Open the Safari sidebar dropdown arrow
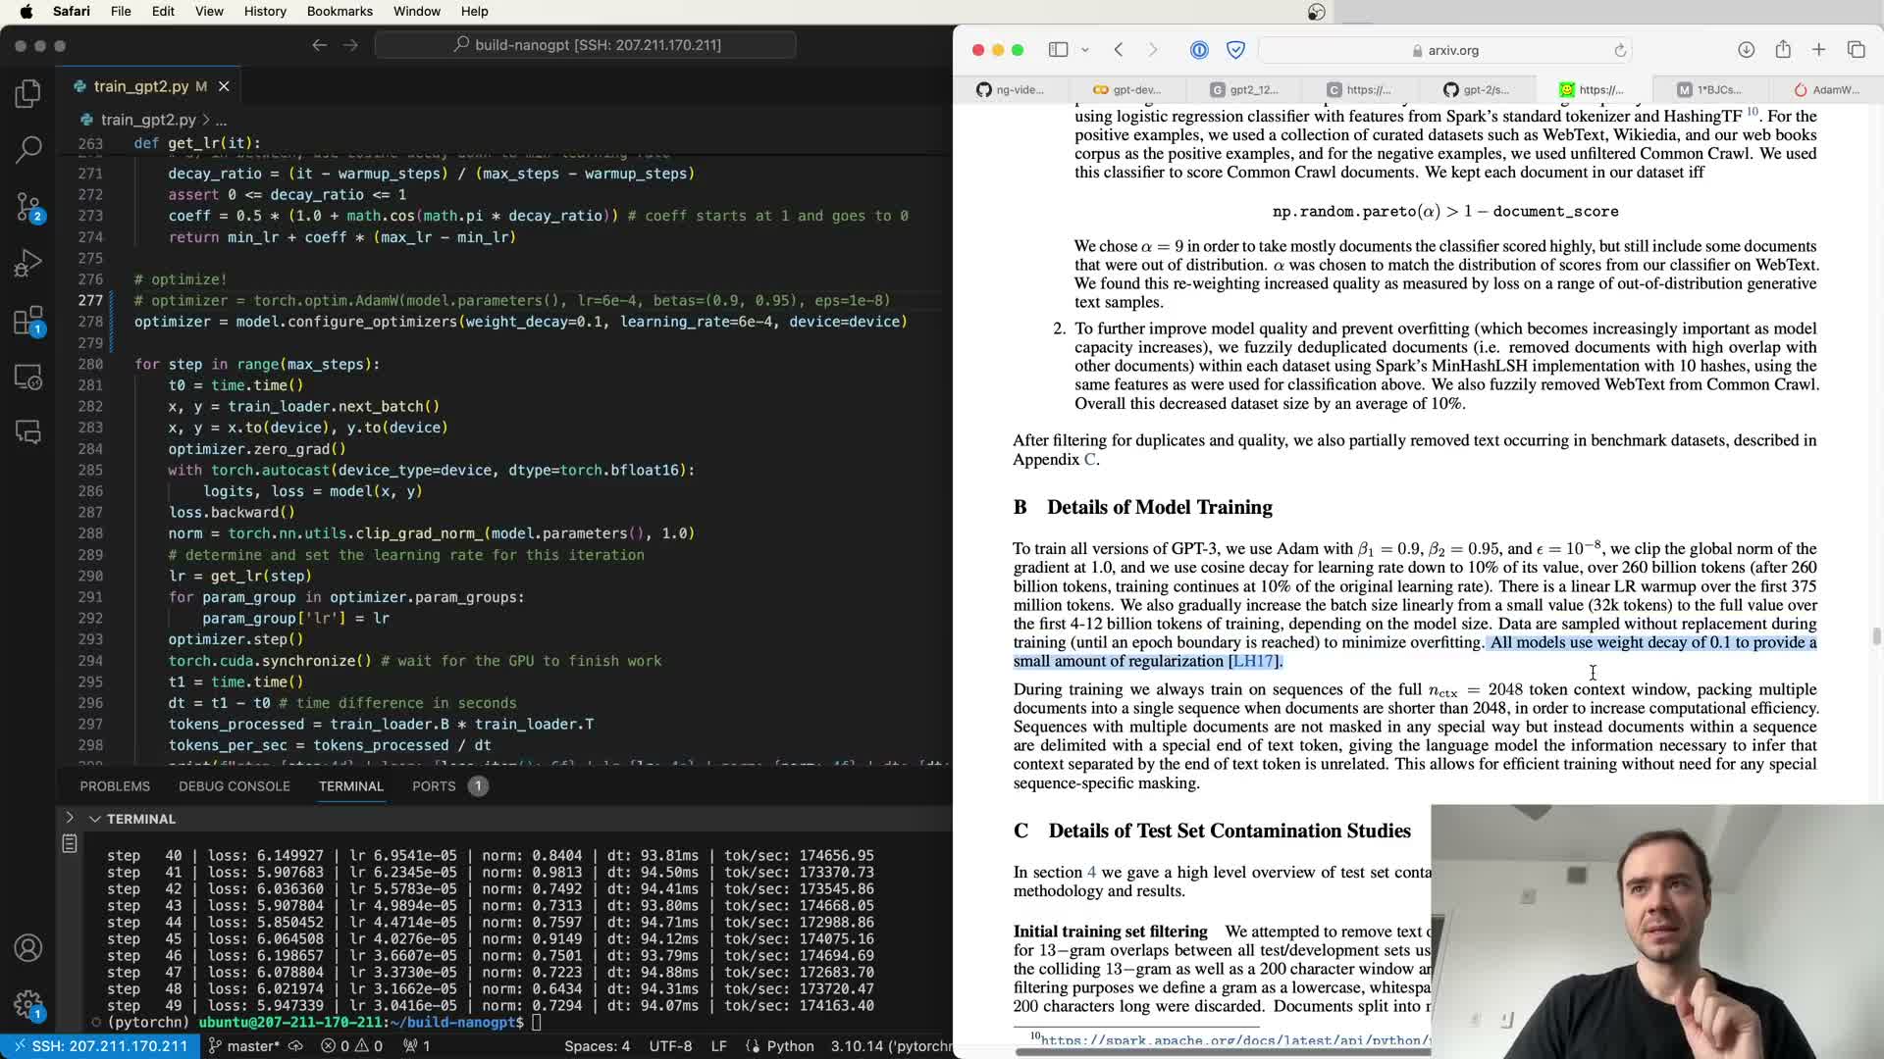1884x1059 pixels. (x=1085, y=50)
